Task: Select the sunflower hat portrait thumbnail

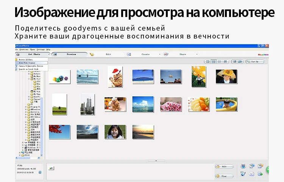Action: pos(226,77)
